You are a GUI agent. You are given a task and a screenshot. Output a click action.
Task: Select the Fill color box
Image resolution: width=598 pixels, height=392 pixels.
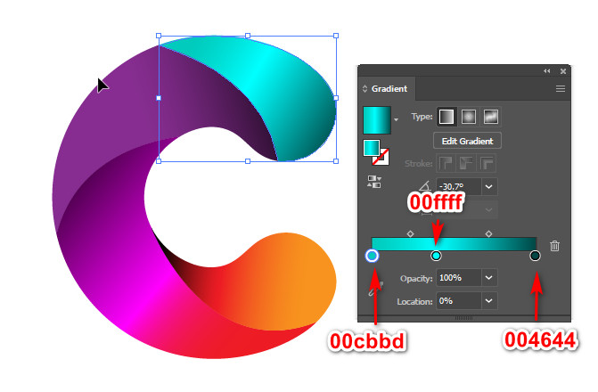[371, 148]
